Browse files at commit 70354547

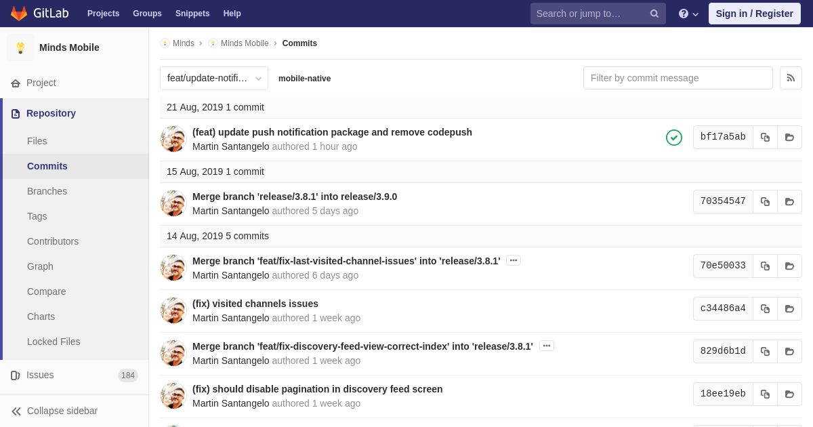(x=789, y=201)
